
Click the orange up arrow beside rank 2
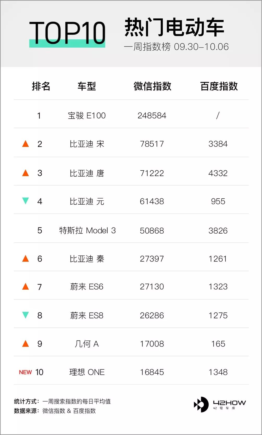26,144
